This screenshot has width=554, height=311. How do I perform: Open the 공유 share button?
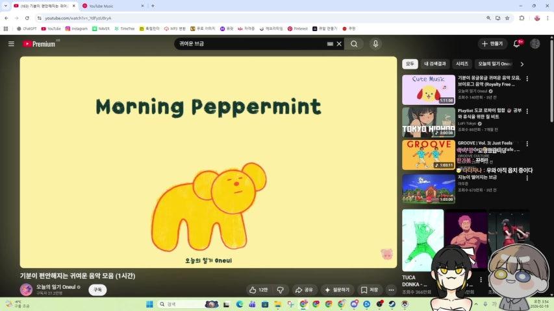304,290
